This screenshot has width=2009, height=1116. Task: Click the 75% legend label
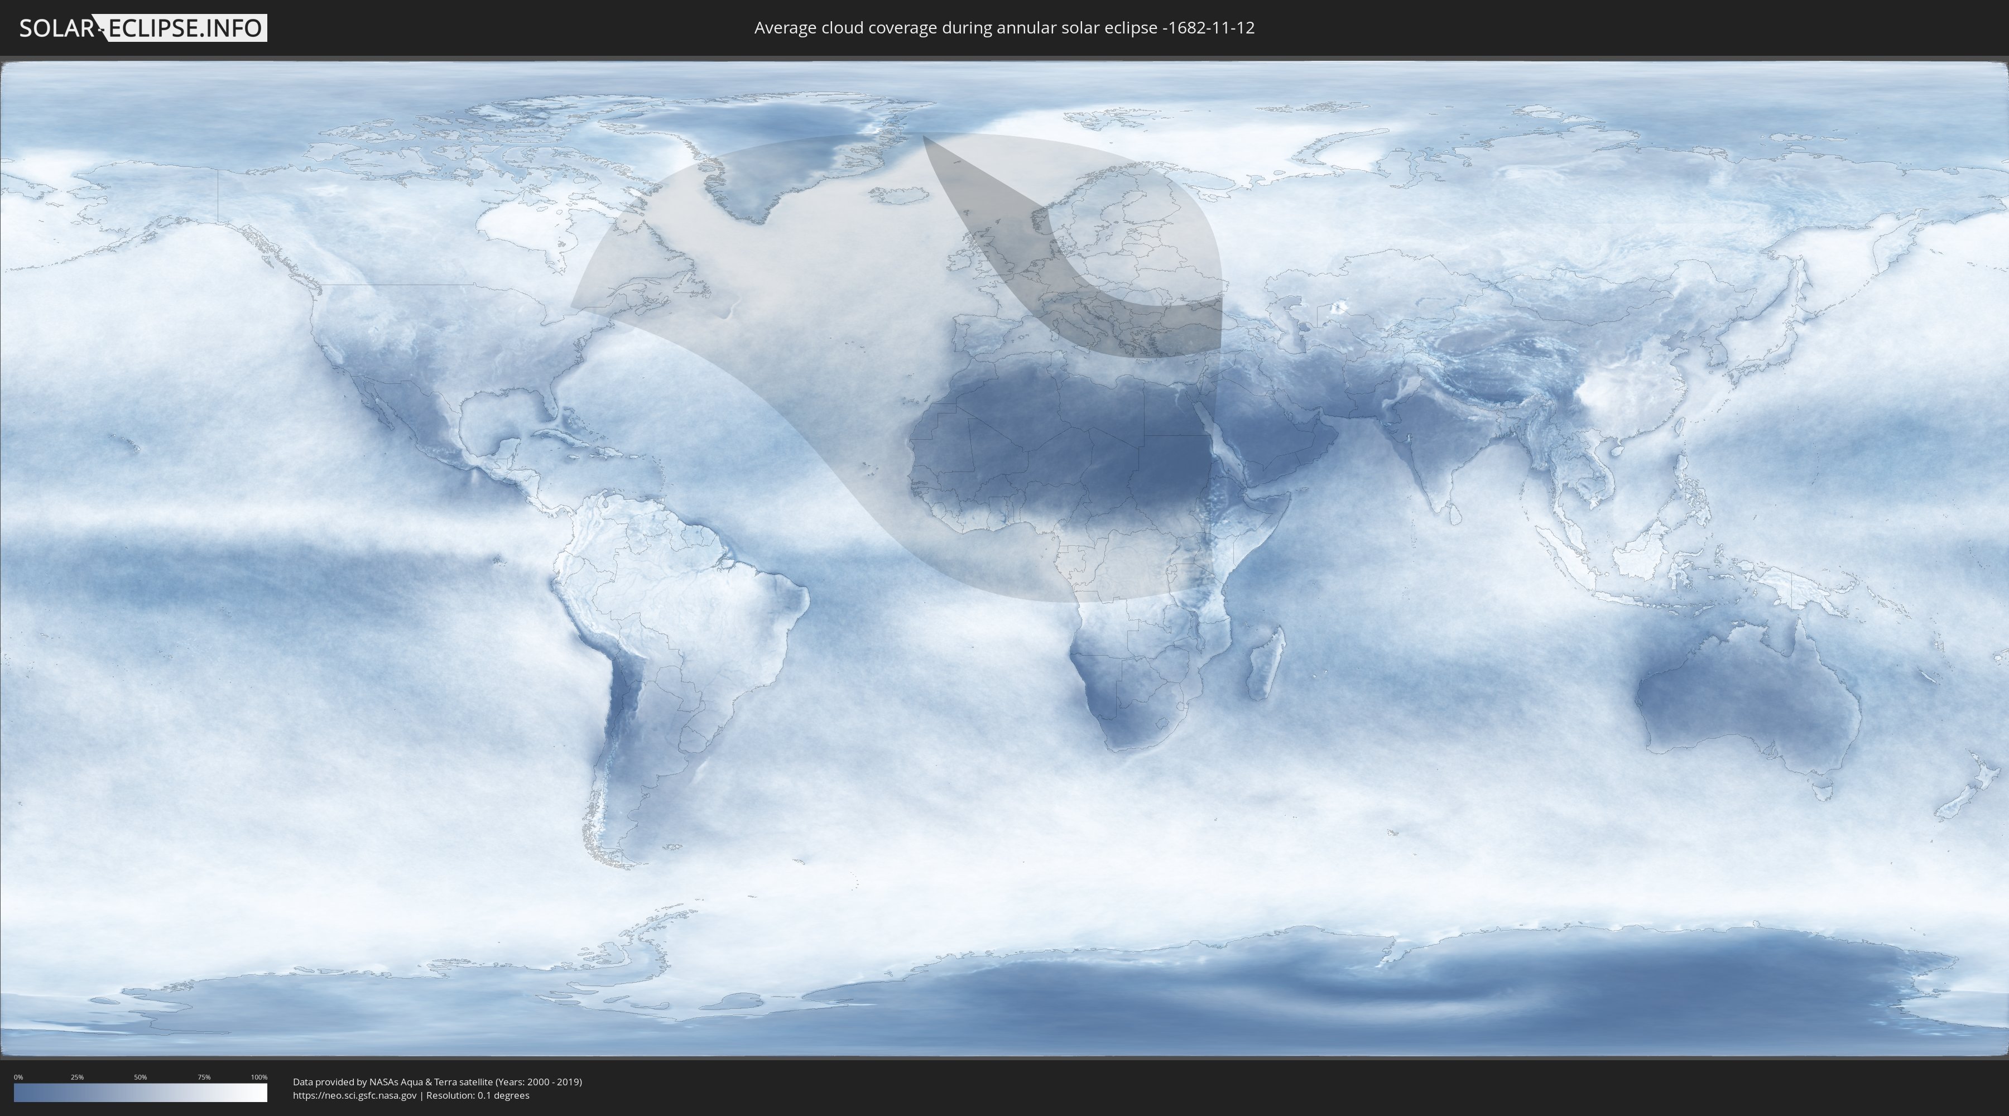204,1077
